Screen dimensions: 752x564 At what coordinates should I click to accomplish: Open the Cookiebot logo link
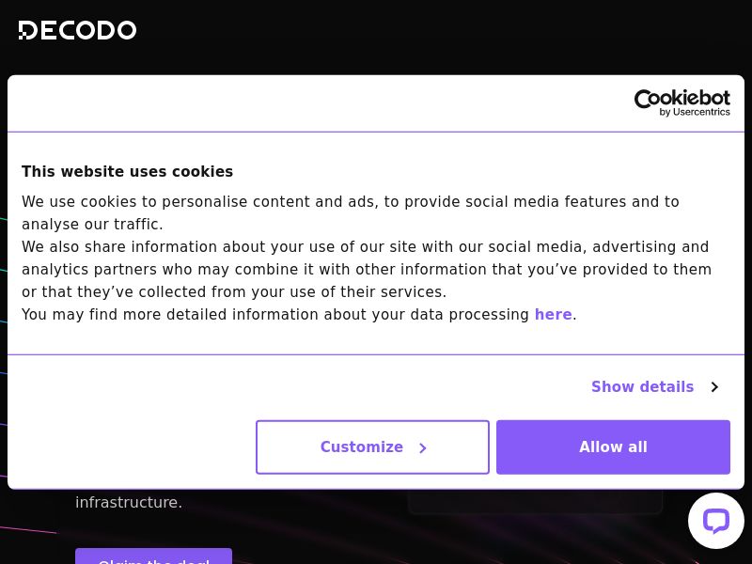coord(681,98)
